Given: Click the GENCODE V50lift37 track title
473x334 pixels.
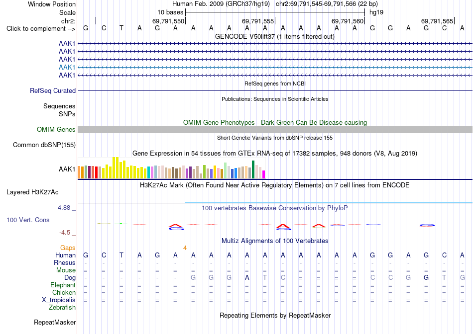Looking at the screenshot, I should pyautogui.click(x=275, y=36).
